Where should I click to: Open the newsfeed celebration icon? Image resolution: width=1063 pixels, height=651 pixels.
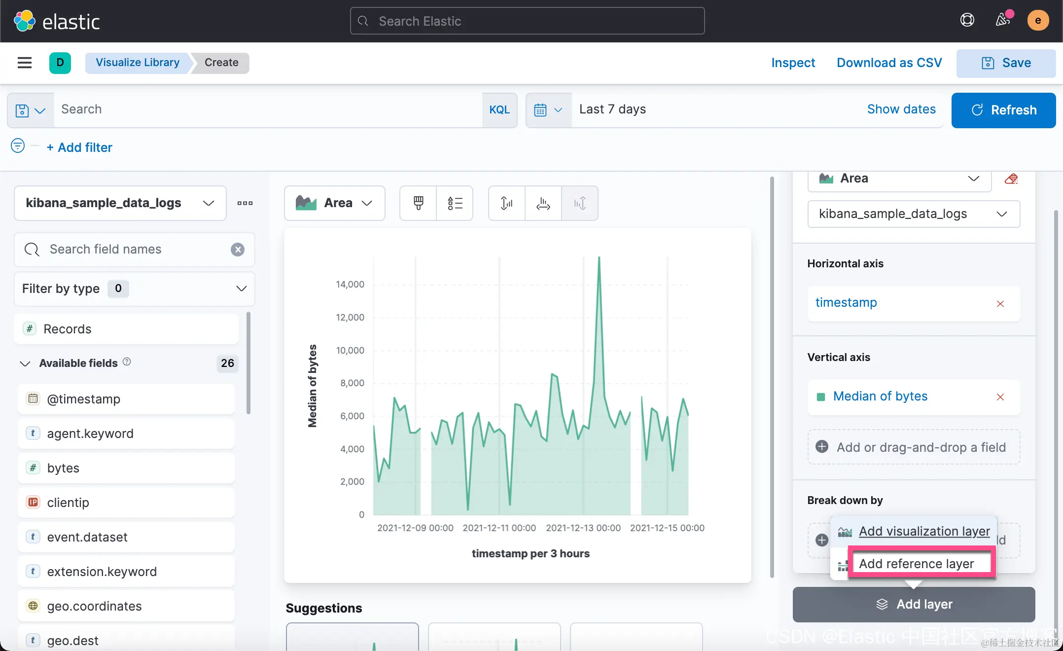click(x=1002, y=20)
